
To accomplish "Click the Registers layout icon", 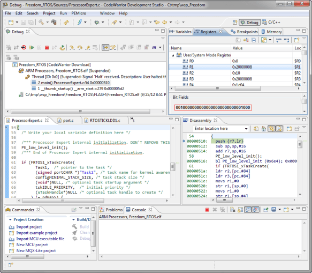I will click(264, 40).
